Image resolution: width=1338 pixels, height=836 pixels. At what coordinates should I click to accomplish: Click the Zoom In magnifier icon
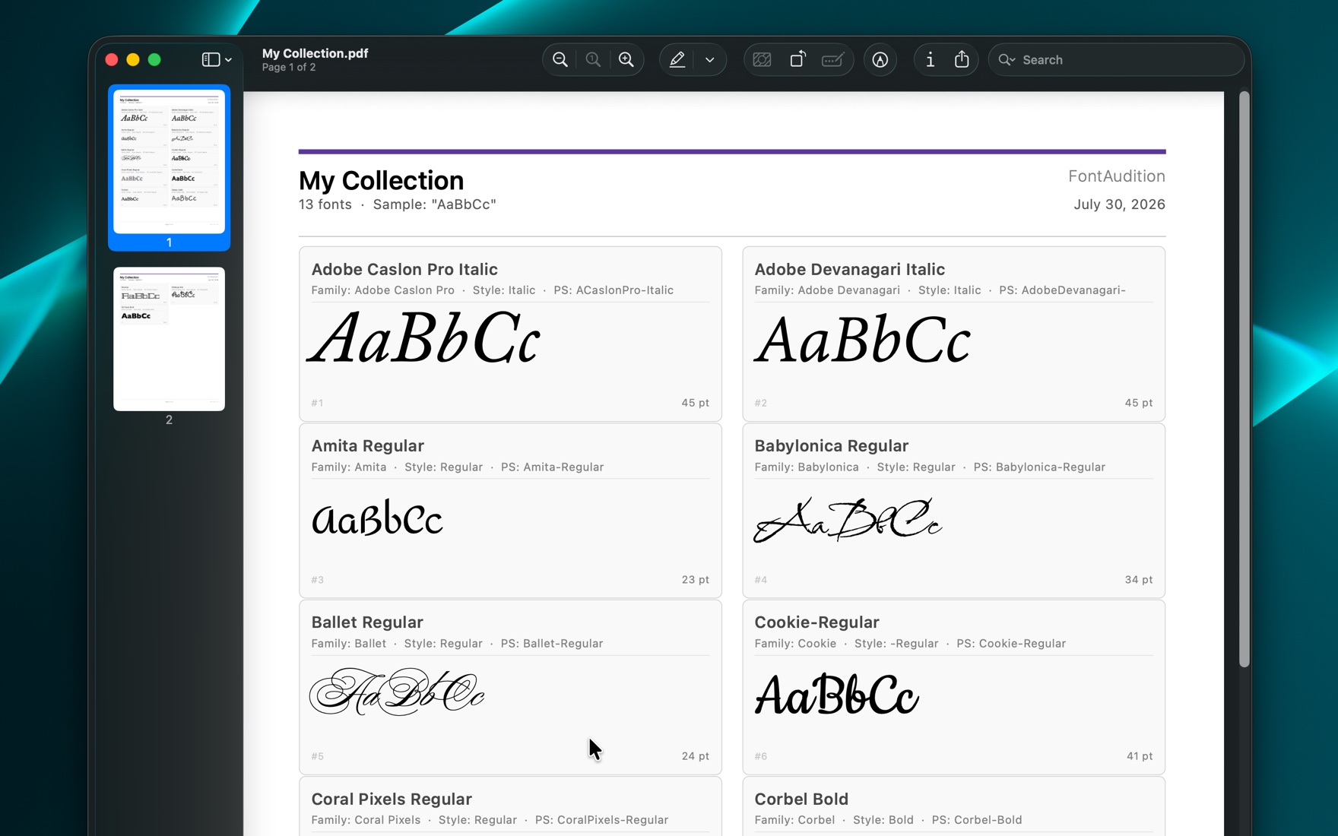(x=626, y=60)
